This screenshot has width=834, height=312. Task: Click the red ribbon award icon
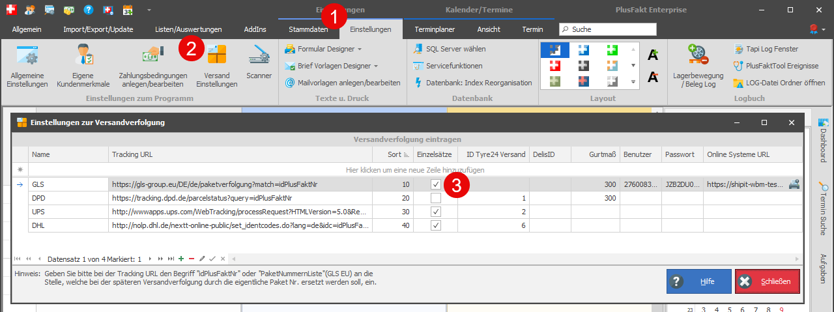click(x=813, y=29)
